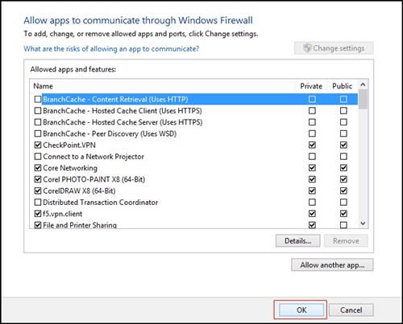Viewport: 403px width, 324px height.
Task: Toggle Public for BranchCache Peer Discovery
Action: tap(343, 133)
